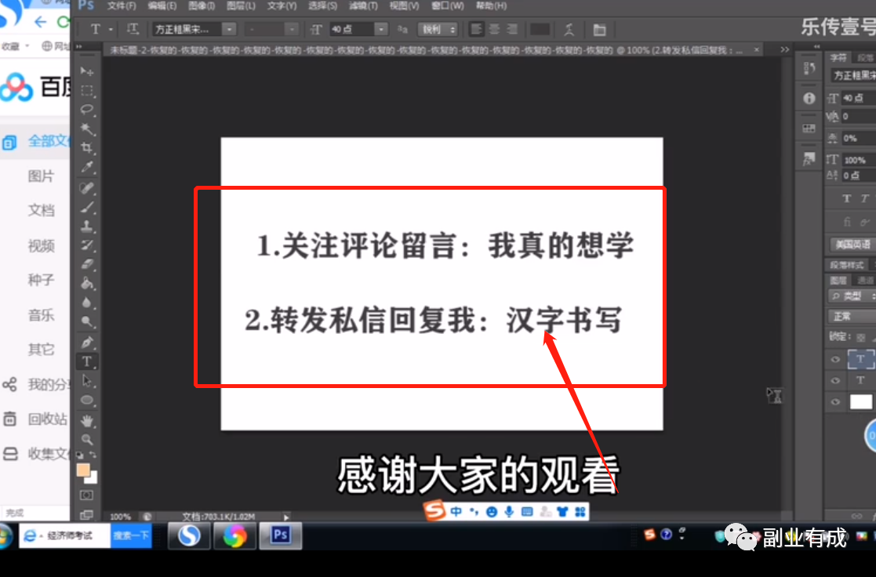
Task: Open the font family dropdown showing 方正粗黑宋
Action: pos(228,29)
